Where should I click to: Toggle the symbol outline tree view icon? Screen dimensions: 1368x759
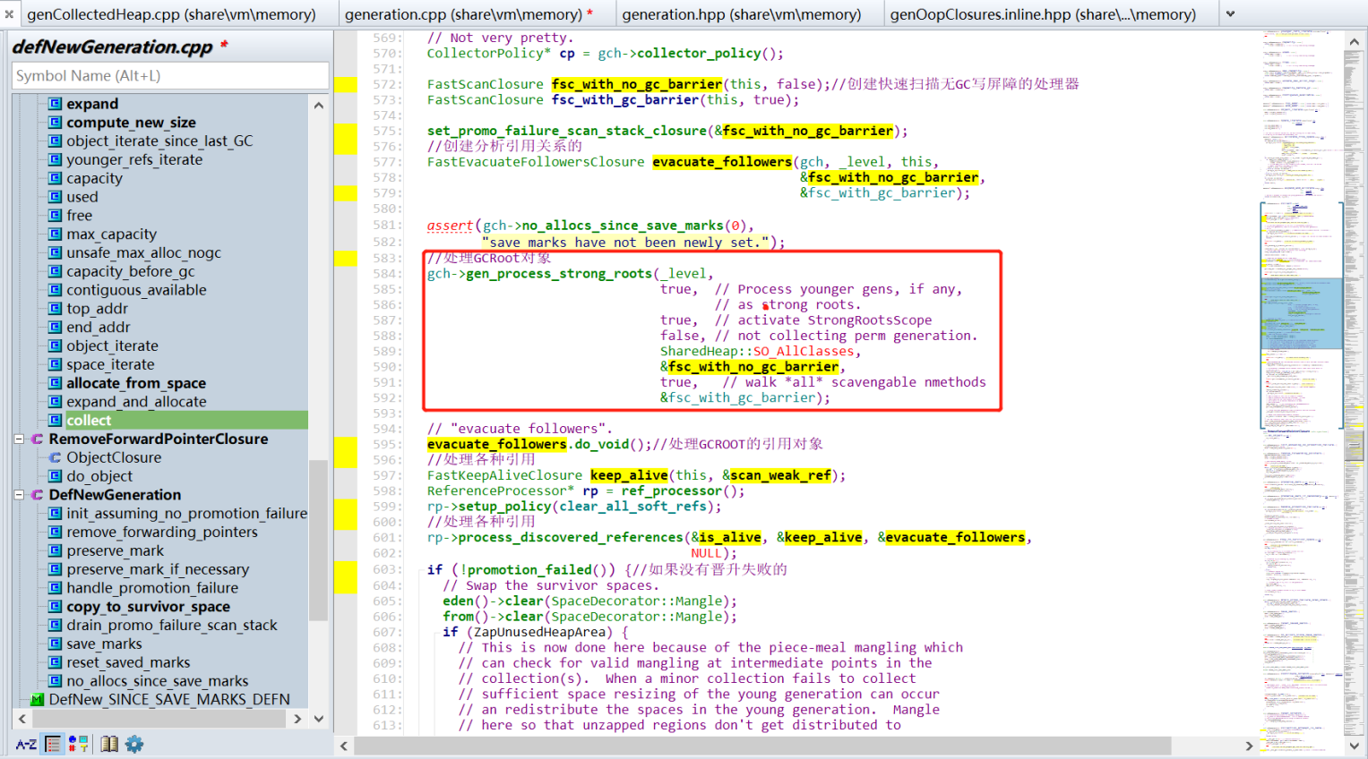point(53,744)
